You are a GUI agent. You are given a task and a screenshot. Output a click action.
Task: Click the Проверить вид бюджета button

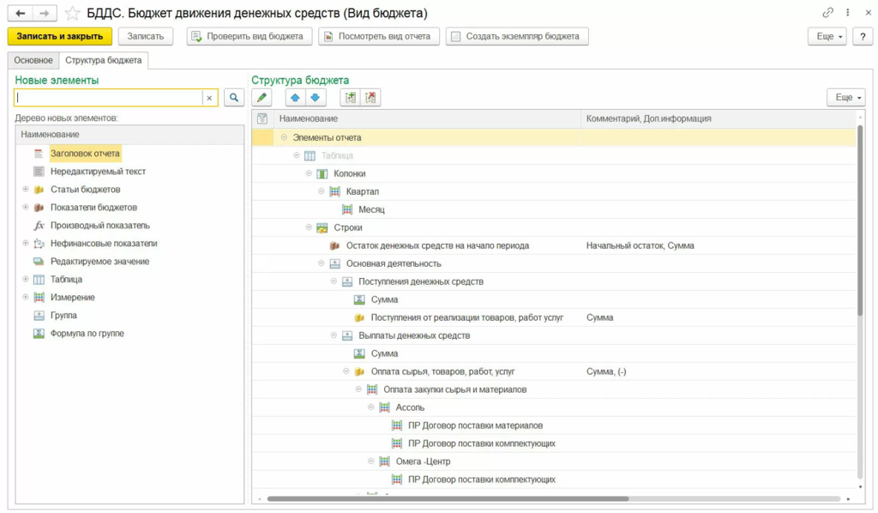click(249, 36)
